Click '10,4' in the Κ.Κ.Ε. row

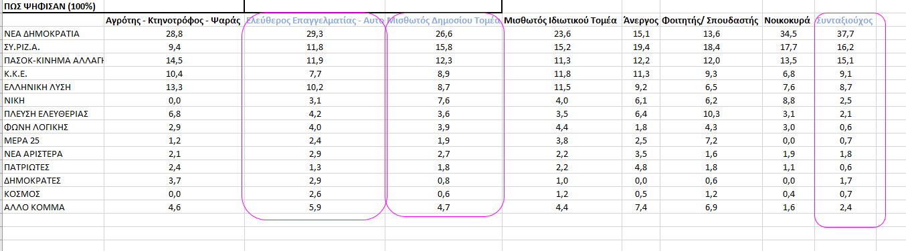coord(174,74)
